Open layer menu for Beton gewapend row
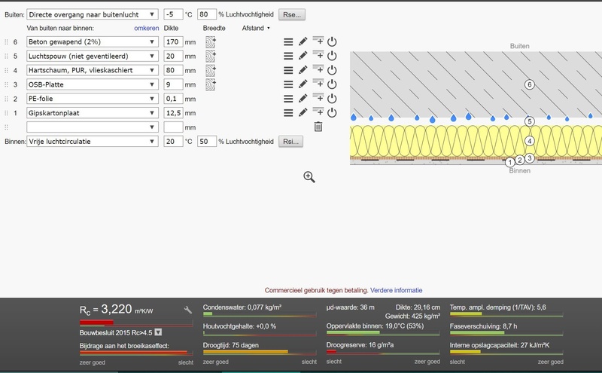Screen dimensions: 602x373 click(x=288, y=42)
